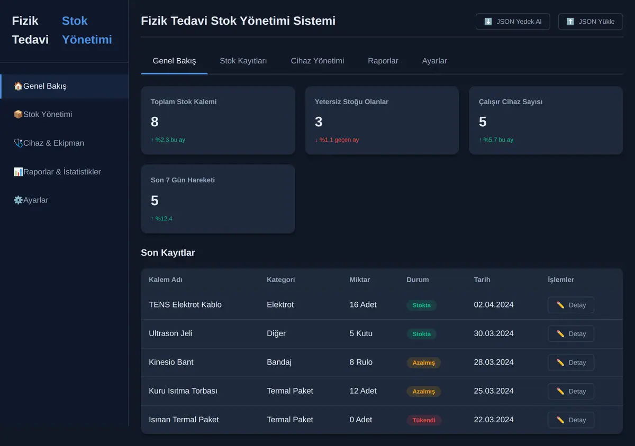Click the Tarih column header
635x446 pixels.
click(x=482, y=280)
